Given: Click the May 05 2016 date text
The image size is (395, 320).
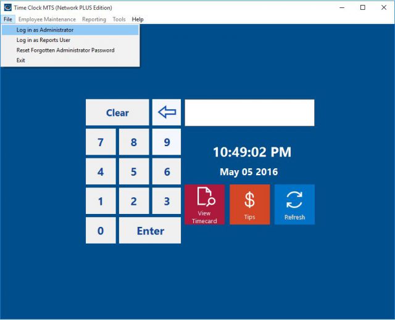Looking at the screenshot, I should 249,172.
